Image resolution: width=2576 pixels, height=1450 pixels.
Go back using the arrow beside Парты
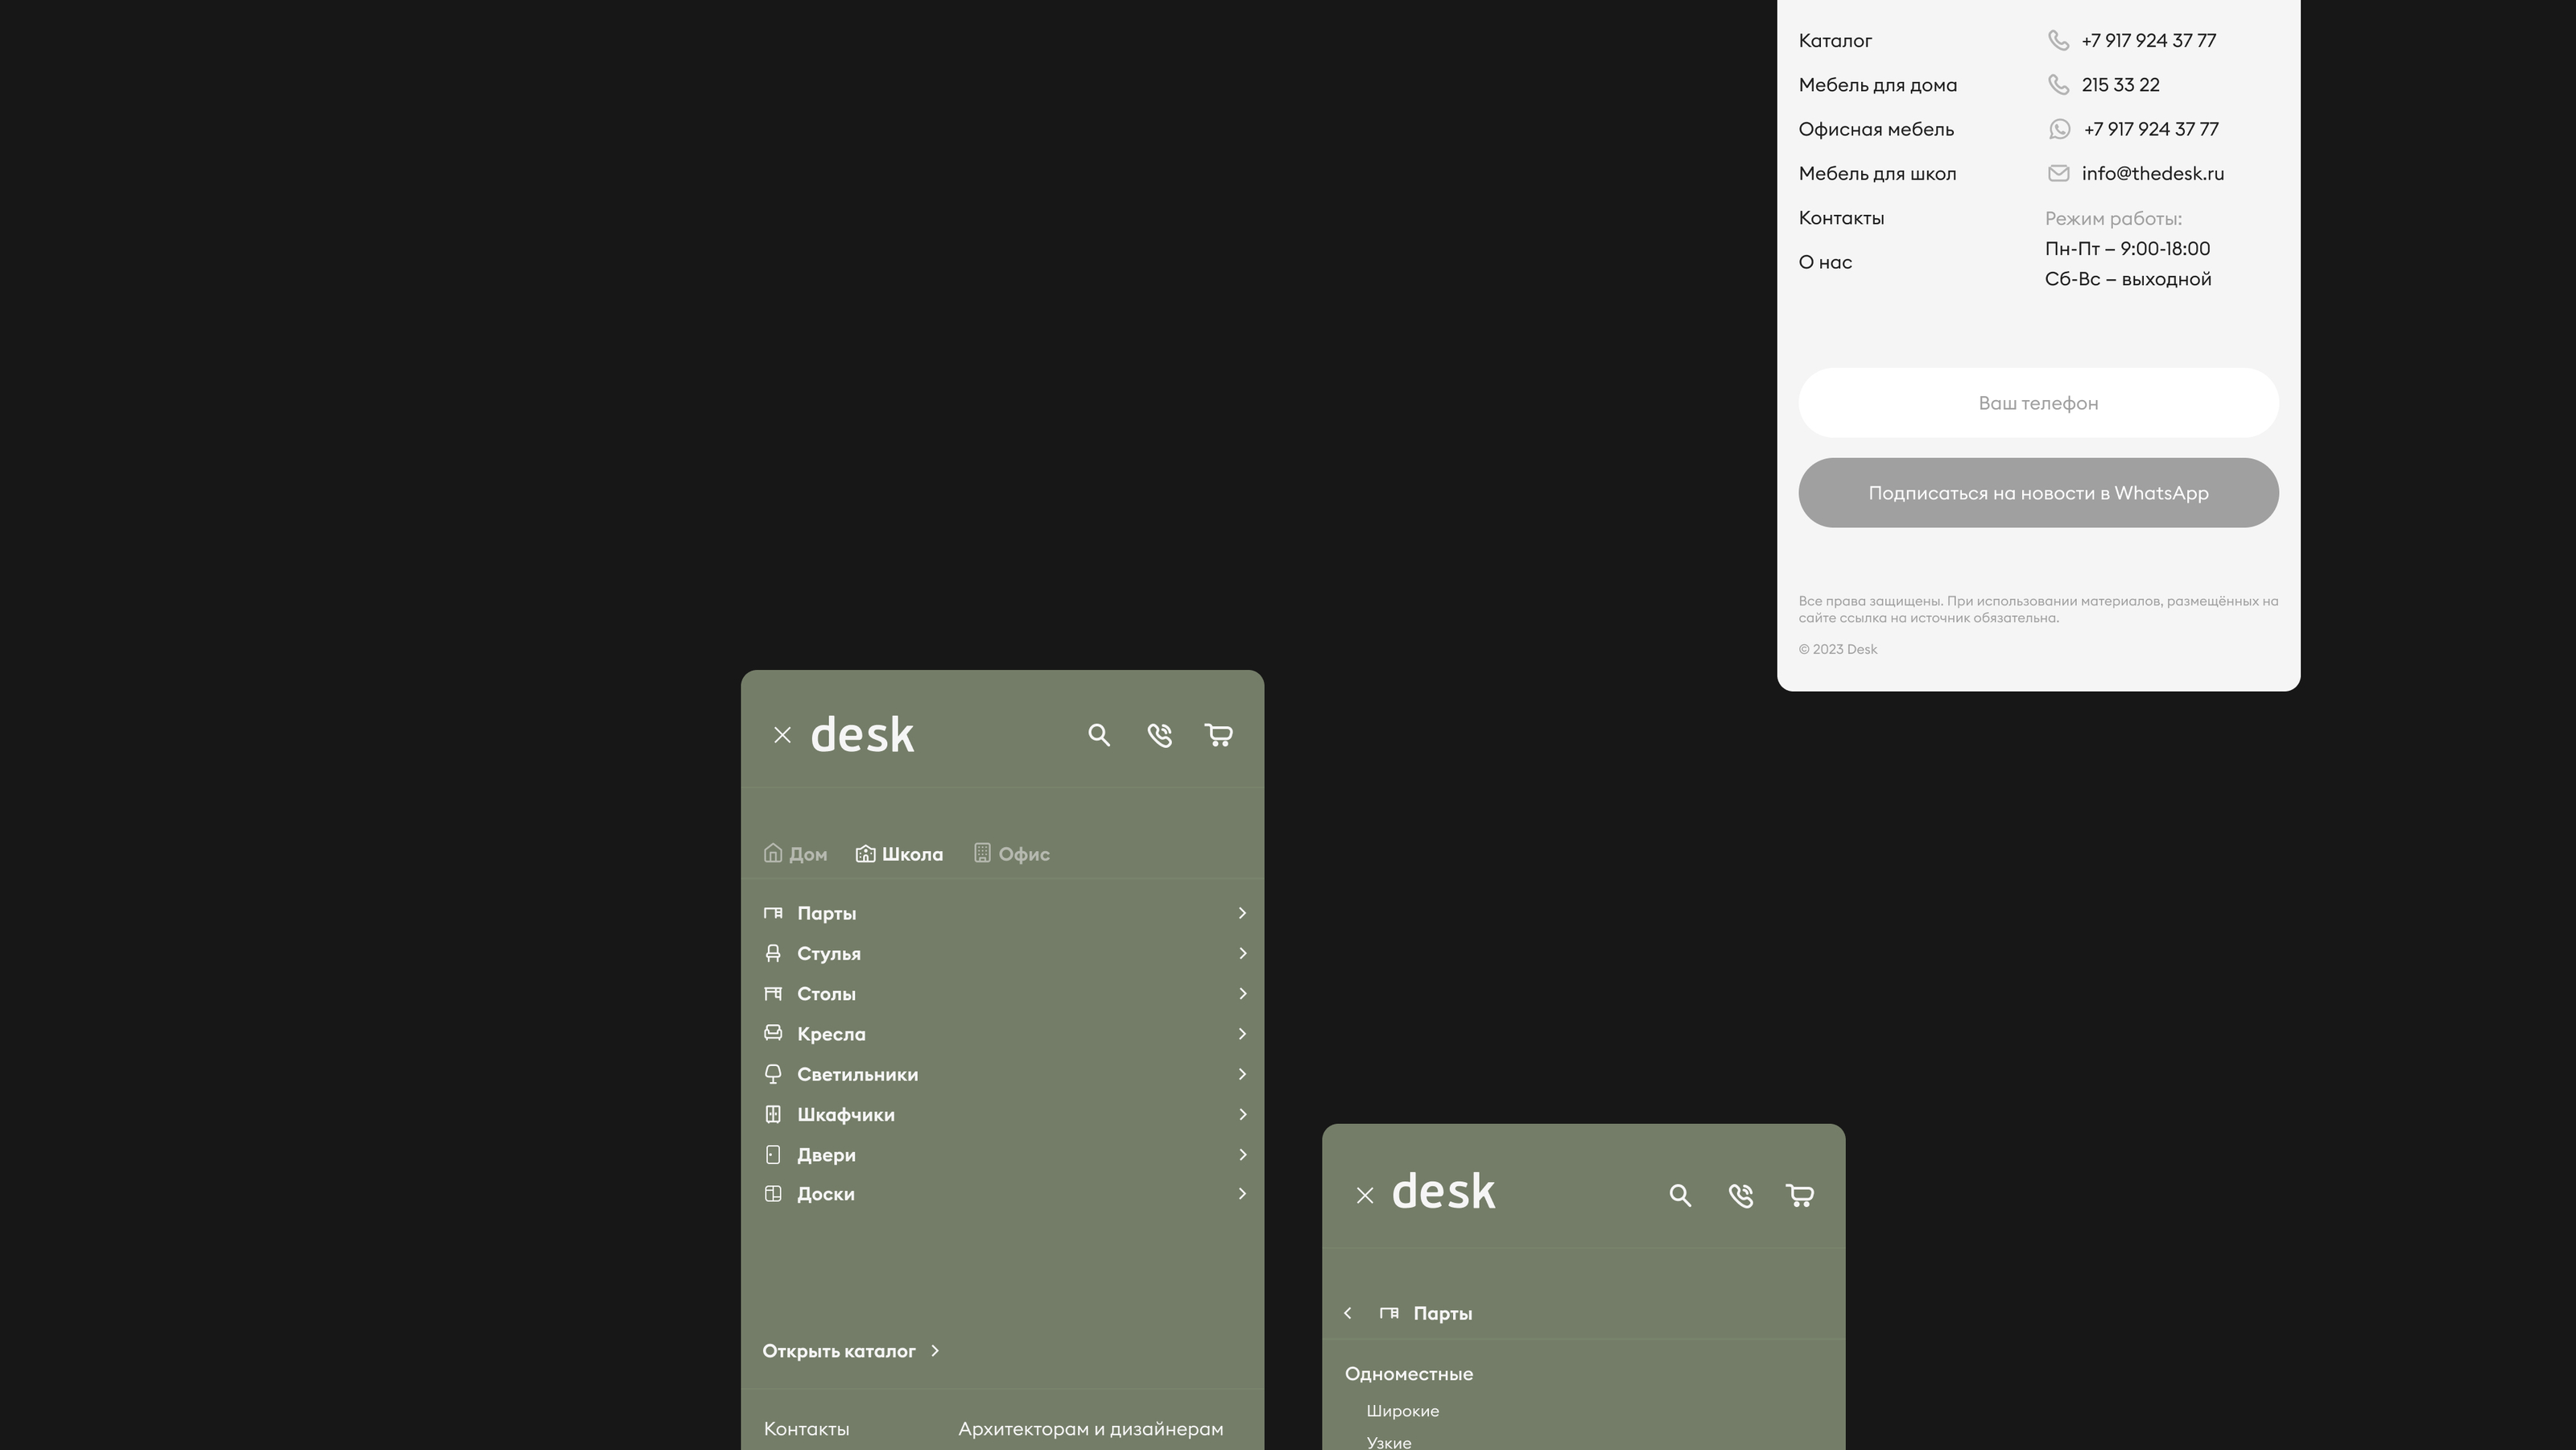point(1348,1313)
